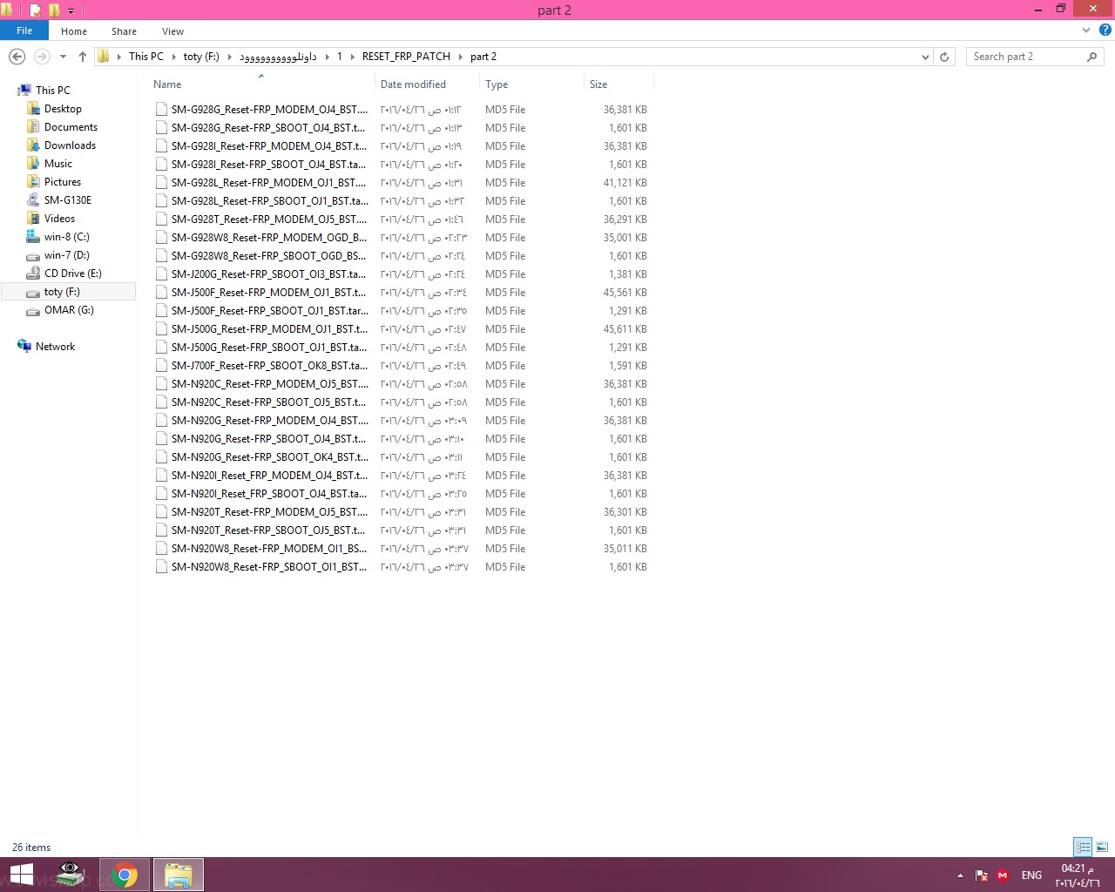Image resolution: width=1115 pixels, height=892 pixels.
Task: Open dropdown arrow after RESET_FRP_PATCH breadcrumb
Action: pos(461,57)
